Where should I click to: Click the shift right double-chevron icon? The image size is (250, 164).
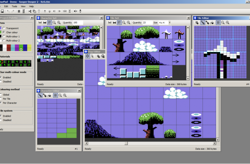[x=59, y=11]
